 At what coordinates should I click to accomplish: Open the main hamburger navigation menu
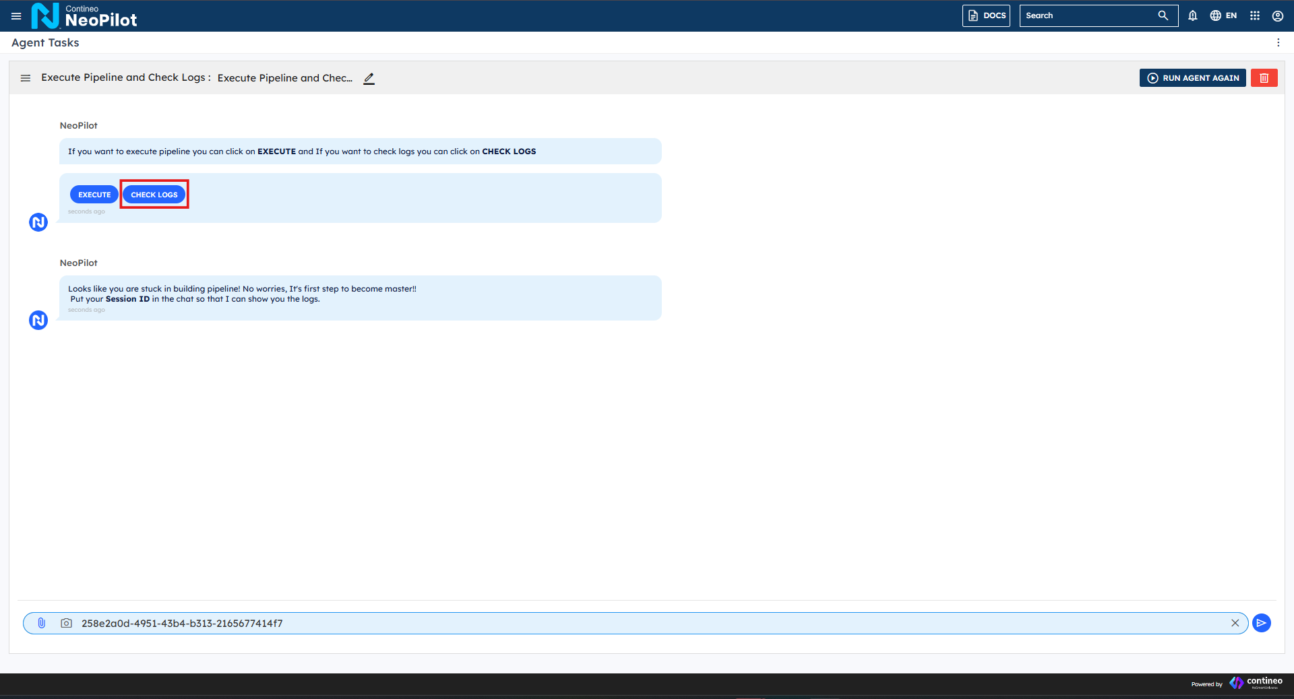[x=16, y=15]
